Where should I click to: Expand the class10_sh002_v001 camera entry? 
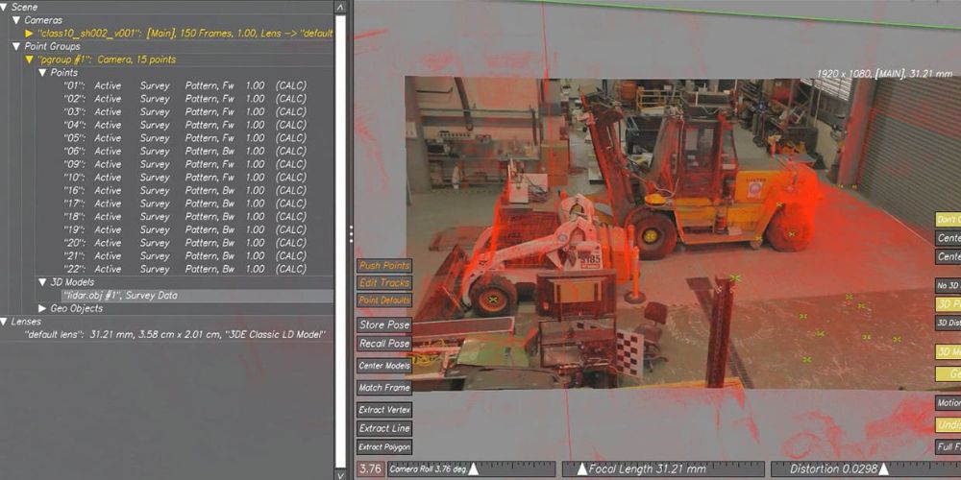coord(30,34)
